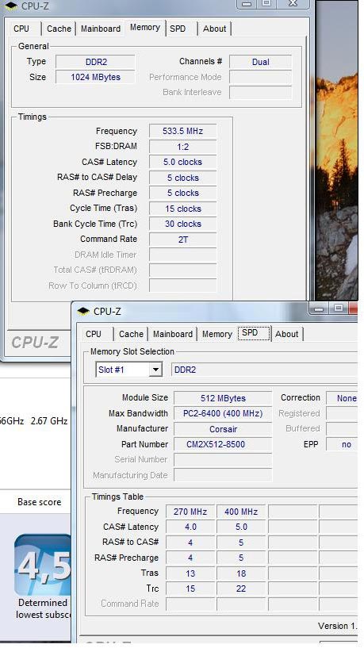Minimize the back CPU-Z Memory window

point(247,4)
